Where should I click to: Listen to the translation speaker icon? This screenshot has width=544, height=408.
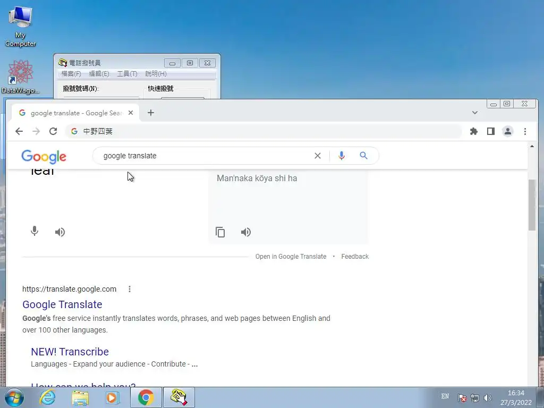coord(245,232)
